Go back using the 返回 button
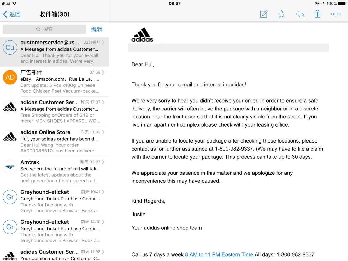348x261 pixels. click(12, 14)
